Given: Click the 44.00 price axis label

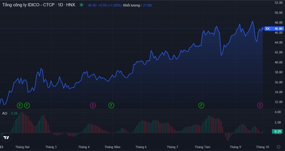Looking at the screenshot, I should pos(278,42).
